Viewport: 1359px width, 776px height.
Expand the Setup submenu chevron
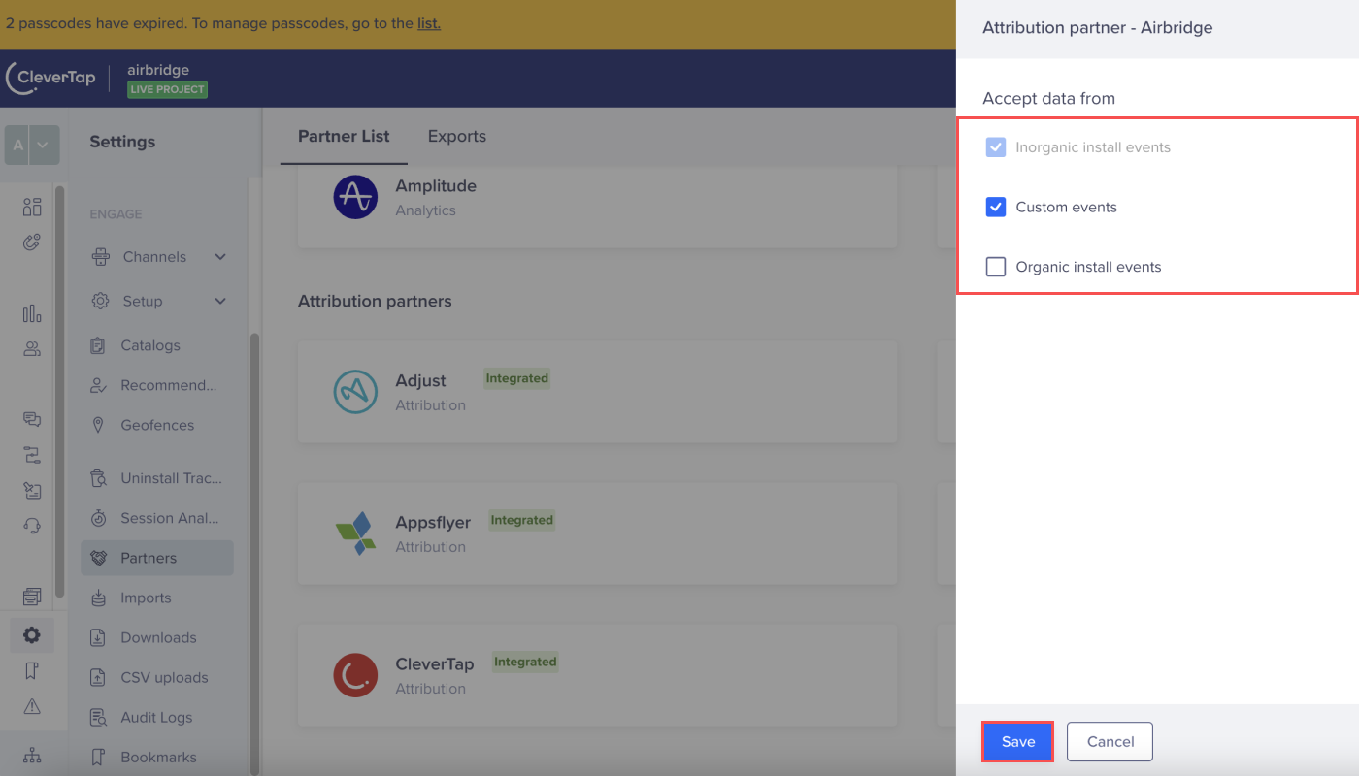[220, 301]
